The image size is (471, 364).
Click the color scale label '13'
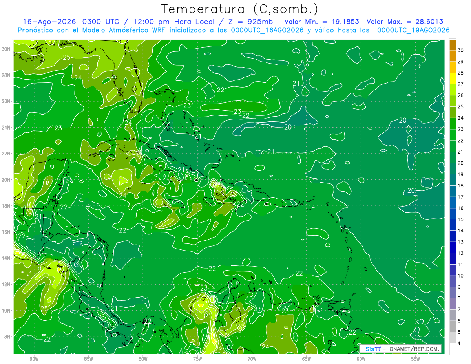461,242
